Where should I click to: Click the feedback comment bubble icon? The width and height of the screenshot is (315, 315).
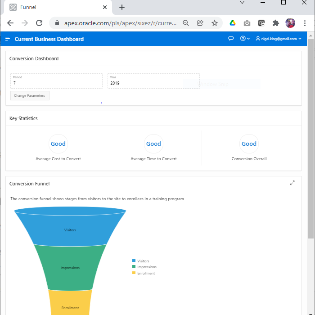pos(231,39)
